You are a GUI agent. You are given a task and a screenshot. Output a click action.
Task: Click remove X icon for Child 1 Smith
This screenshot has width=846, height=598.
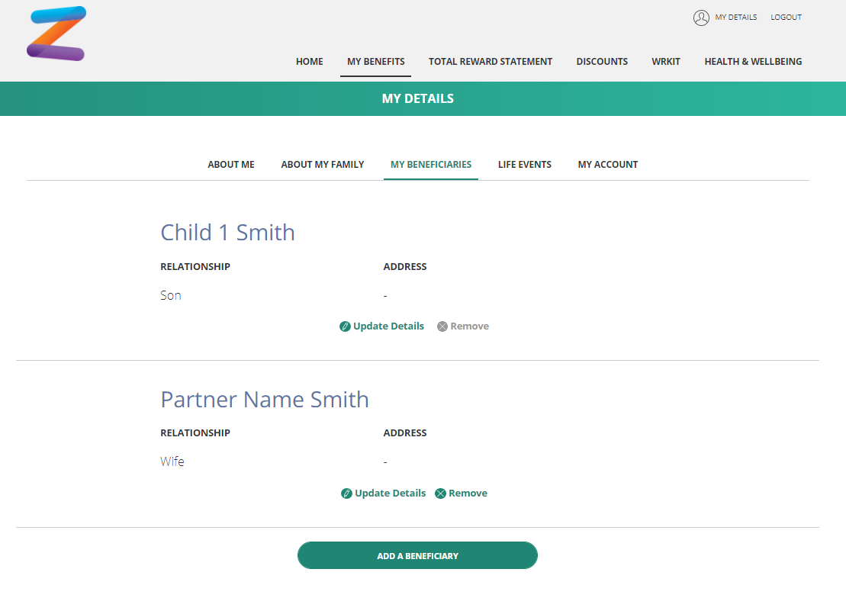(x=442, y=326)
